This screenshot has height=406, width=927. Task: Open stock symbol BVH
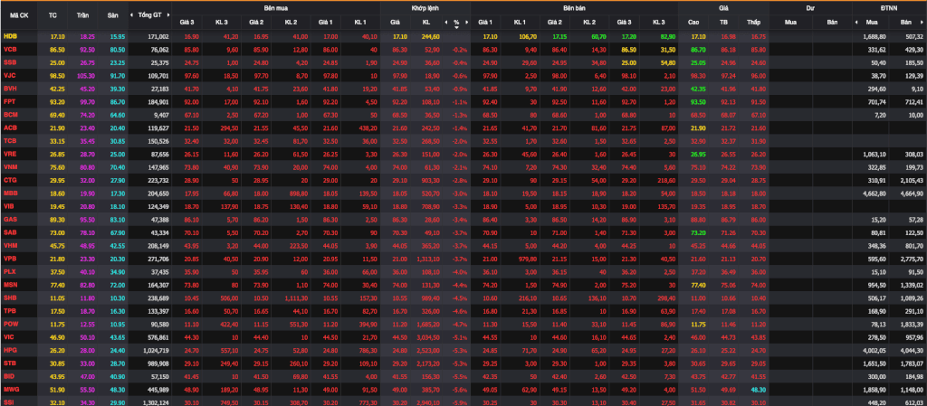(x=10, y=88)
